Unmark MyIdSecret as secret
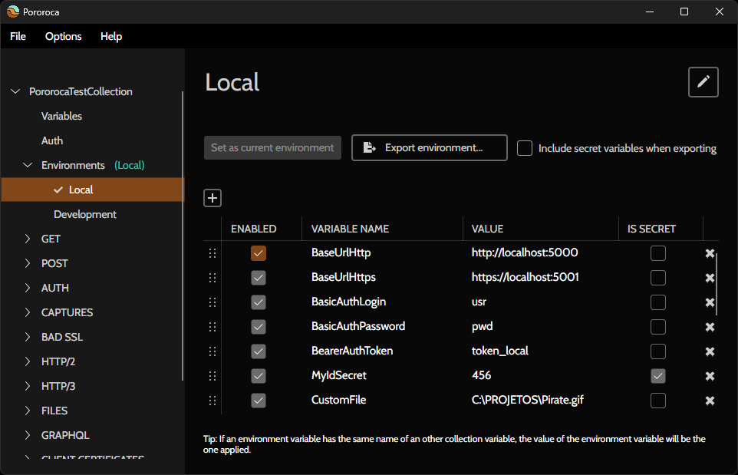Image resolution: width=738 pixels, height=475 pixels. (657, 376)
